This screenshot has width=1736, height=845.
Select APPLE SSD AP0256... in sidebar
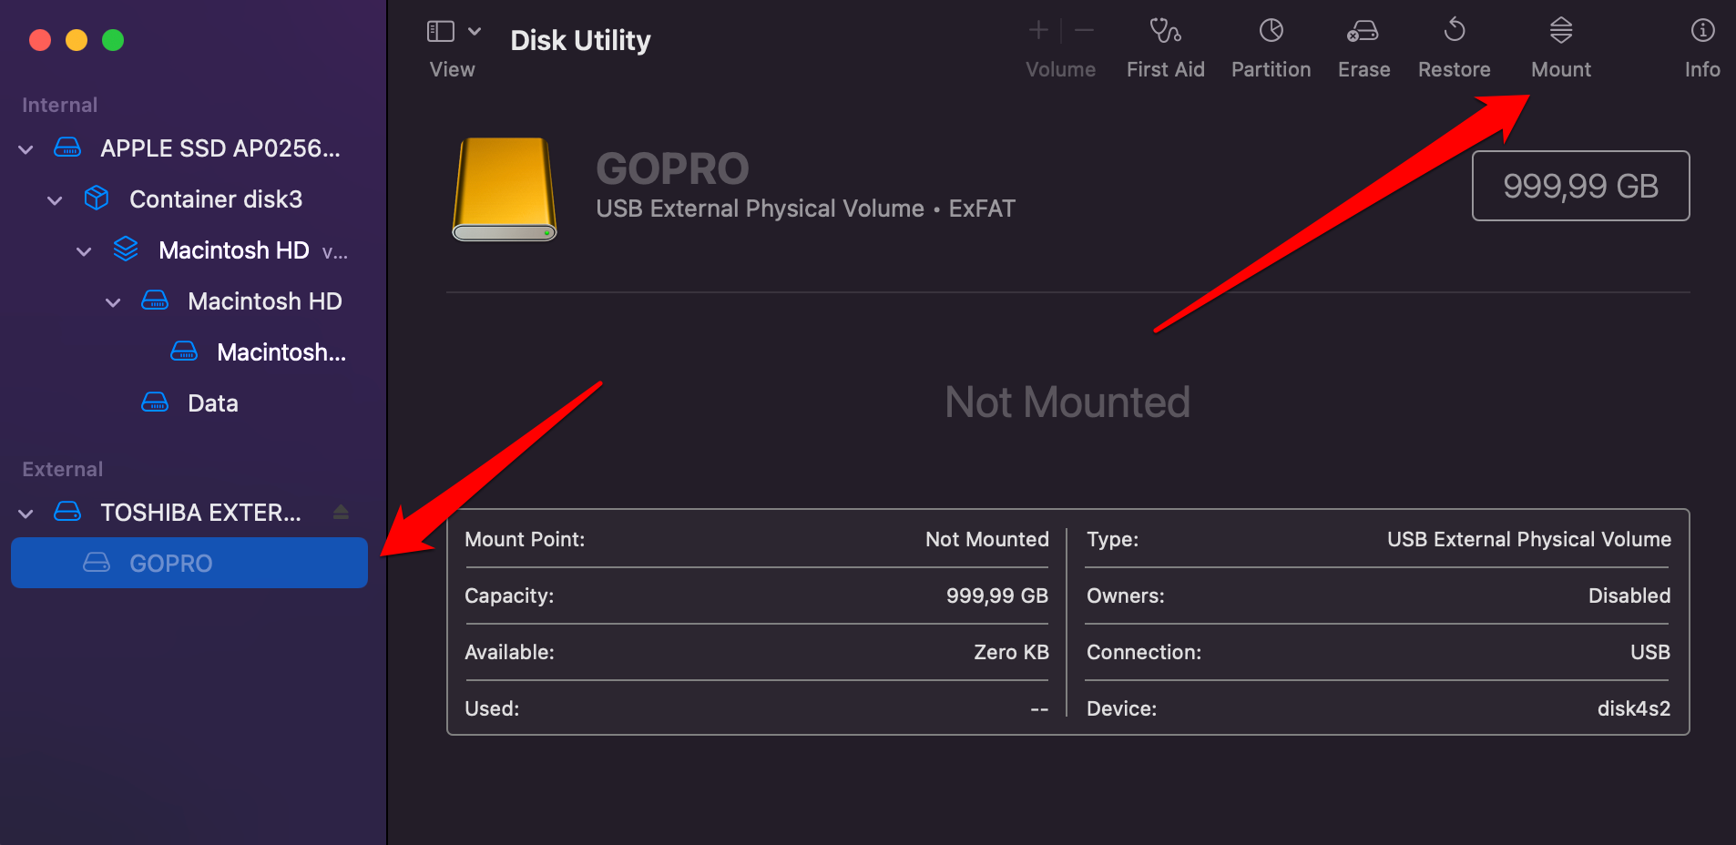[189, 148]
